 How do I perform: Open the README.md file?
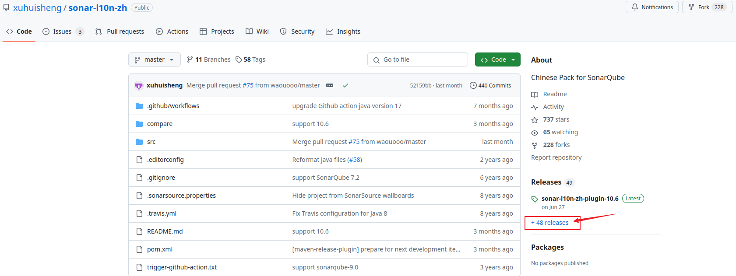(x=165, y=231)
